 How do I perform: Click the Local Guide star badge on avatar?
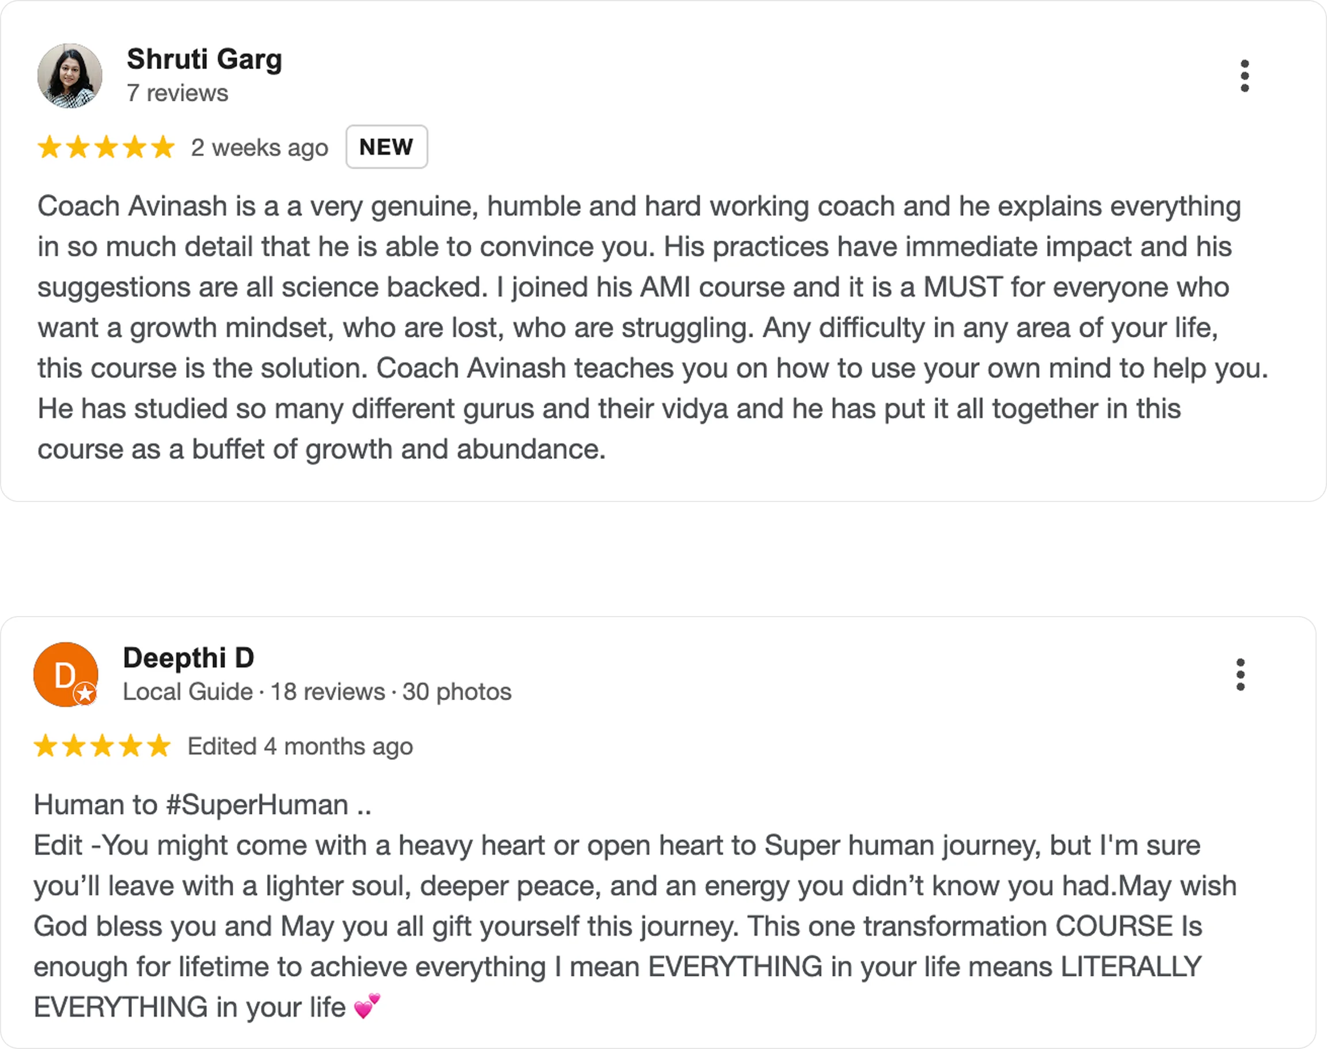pyautogui.click(x=85, y=694)
